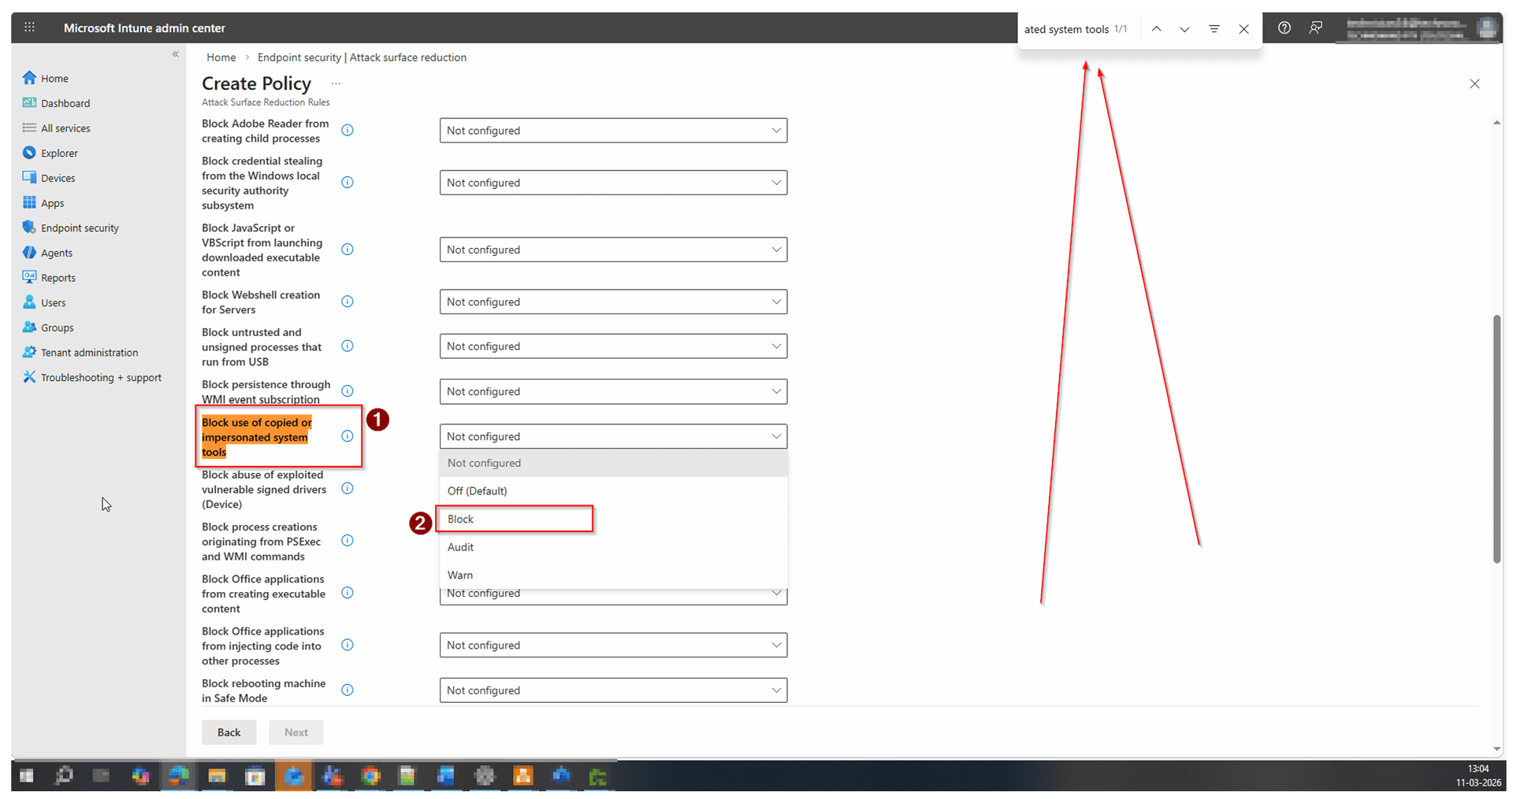Open Block Webshell creation dropdown

pos(613,301)
